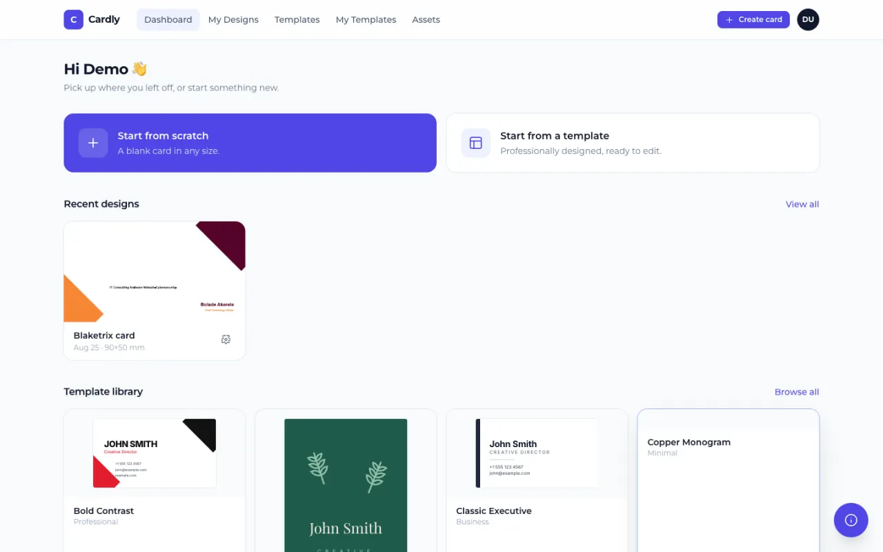This screenshot has height=552, width=883.
Task: Click the 'Aug 25 · 90×50 mm' card details
Action: coord(109,348)
